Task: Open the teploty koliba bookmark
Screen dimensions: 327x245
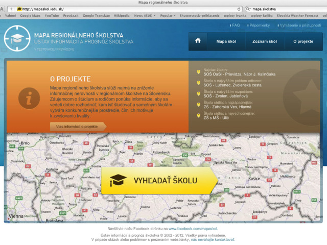Action: 262,16
